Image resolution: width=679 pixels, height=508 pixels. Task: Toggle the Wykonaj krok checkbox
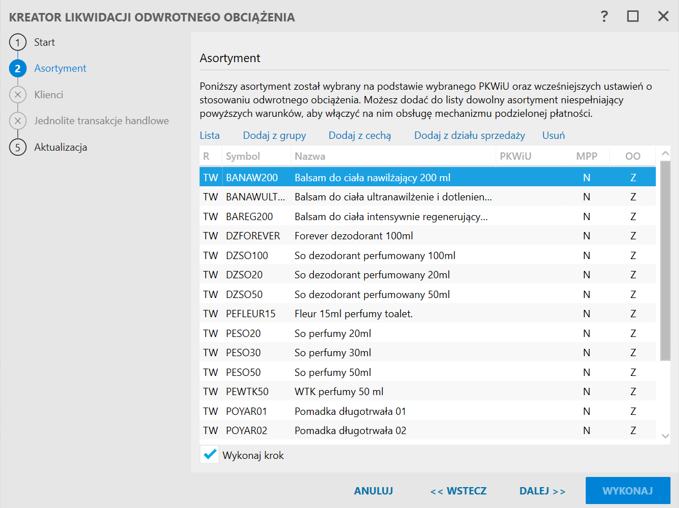[210, 454]
